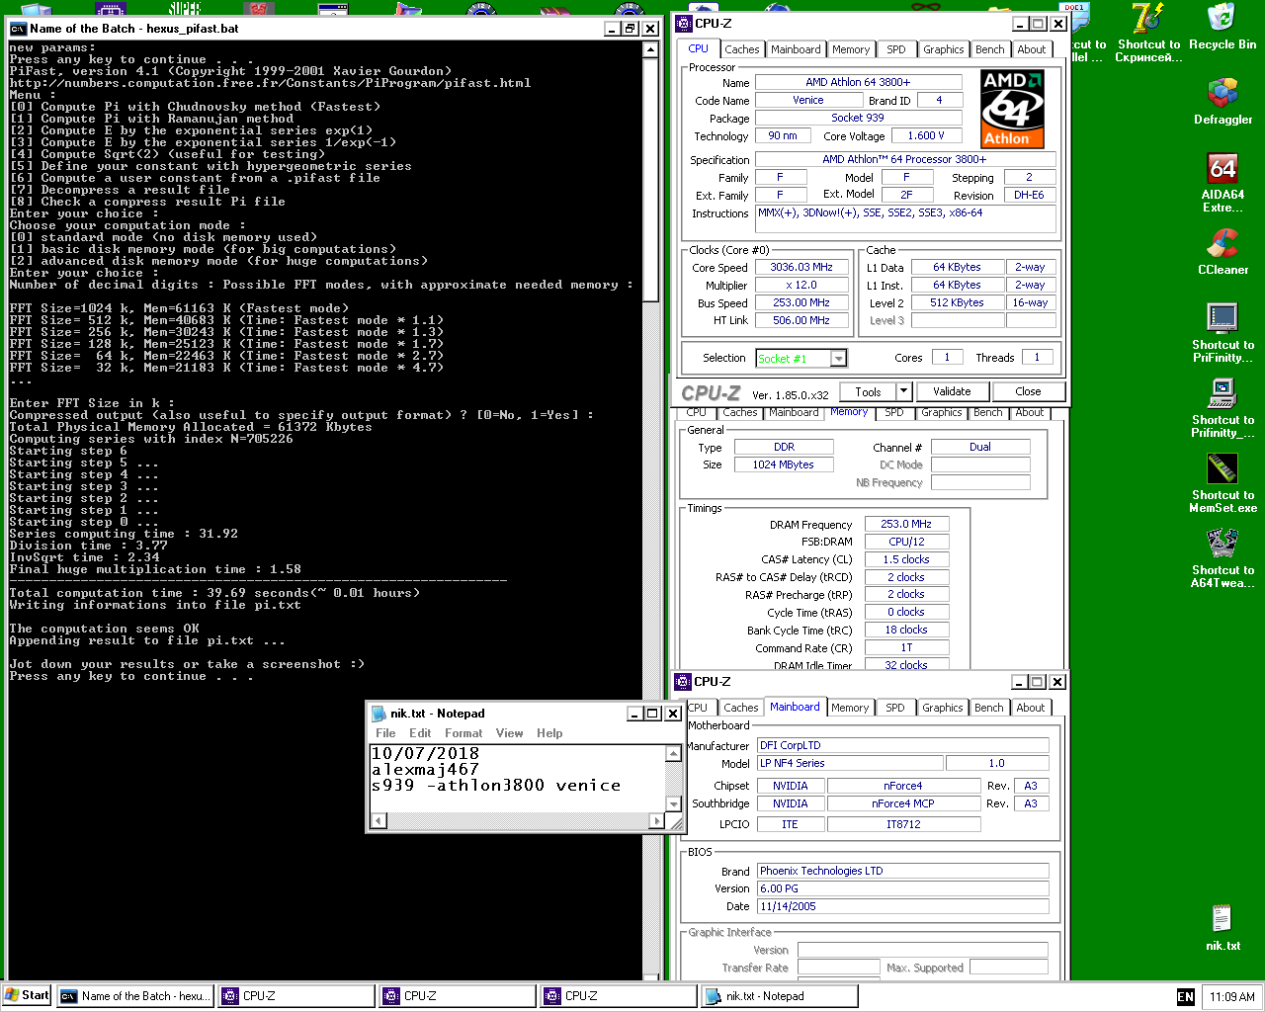Screen dimensions: 1265x1012
Task: Open Notepad File menu
Action: [x=385, y=733]
